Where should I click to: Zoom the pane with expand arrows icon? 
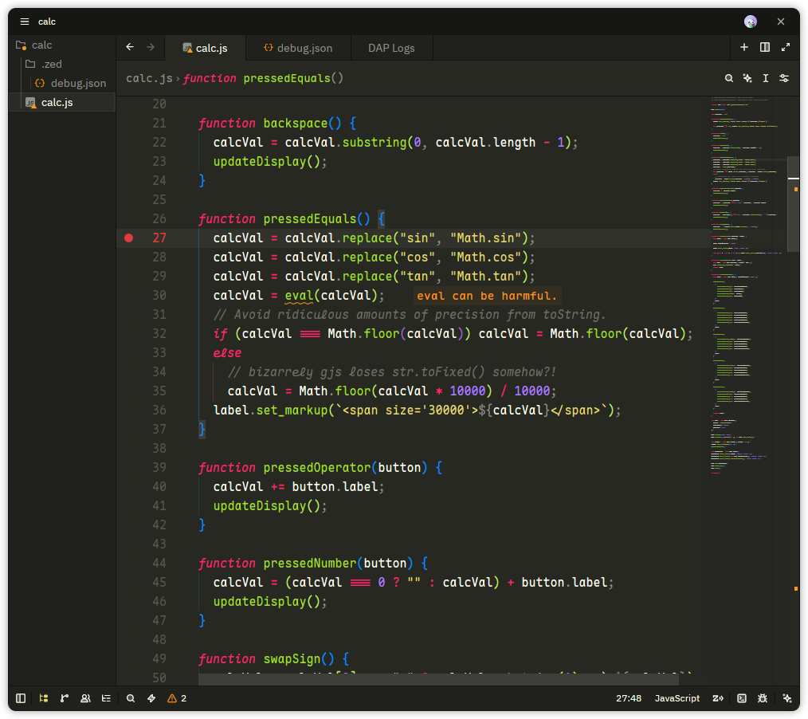(x=786, y=47)
